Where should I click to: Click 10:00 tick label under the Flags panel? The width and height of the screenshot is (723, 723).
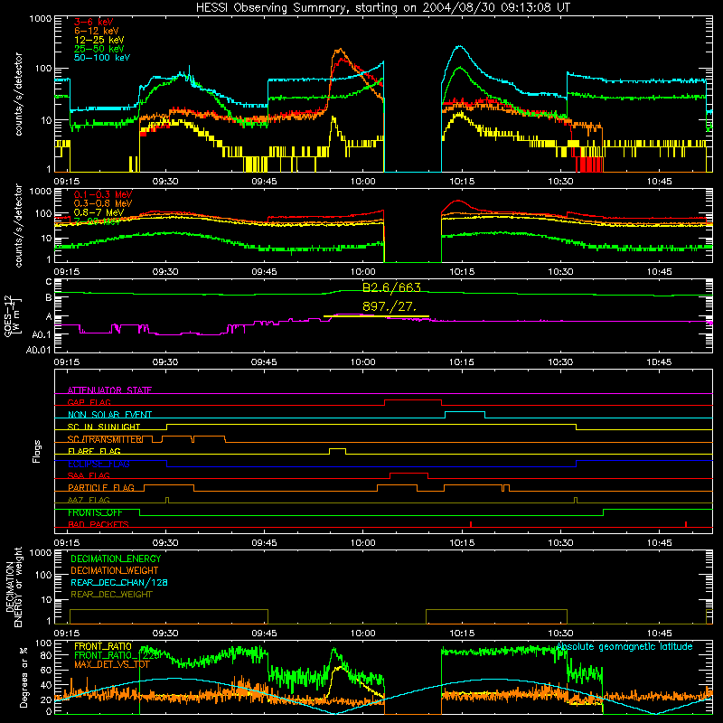363,543
